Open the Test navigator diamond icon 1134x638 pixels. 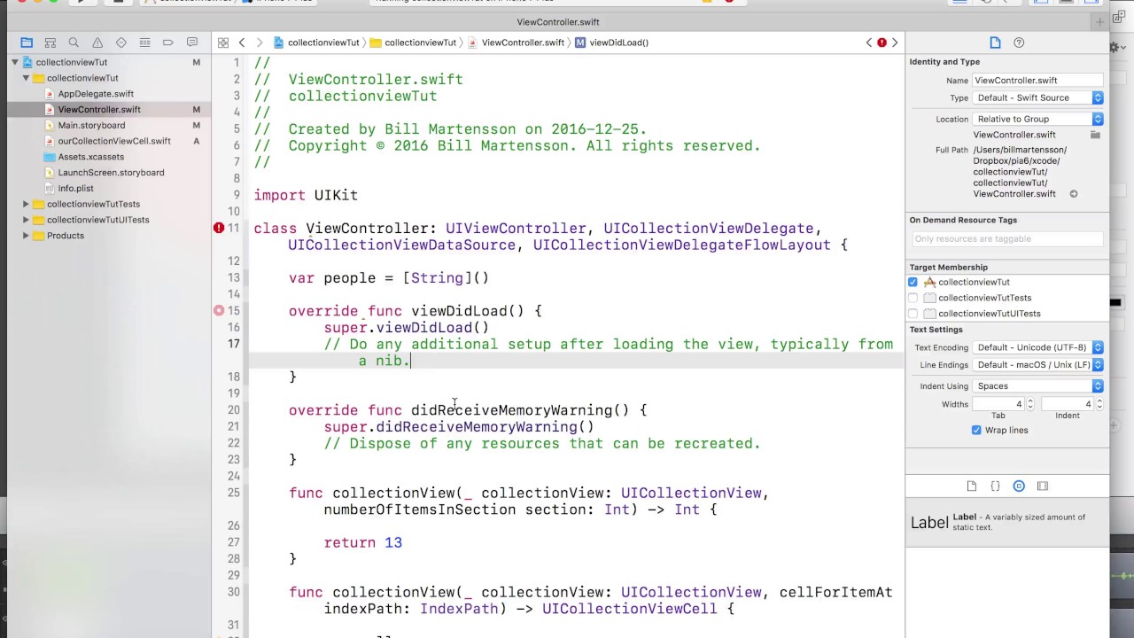121,43
